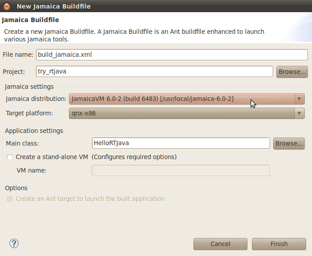Close the New Jamaica Buildfile dialog

pyautogui.click(x=7, y=6)
